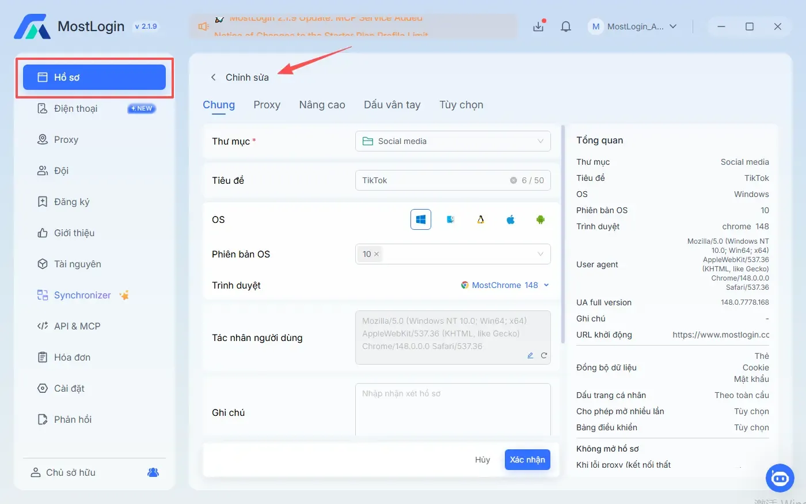
Task: Click the Hóa đơn invoice icon
Action: click(x=43, y=357)
